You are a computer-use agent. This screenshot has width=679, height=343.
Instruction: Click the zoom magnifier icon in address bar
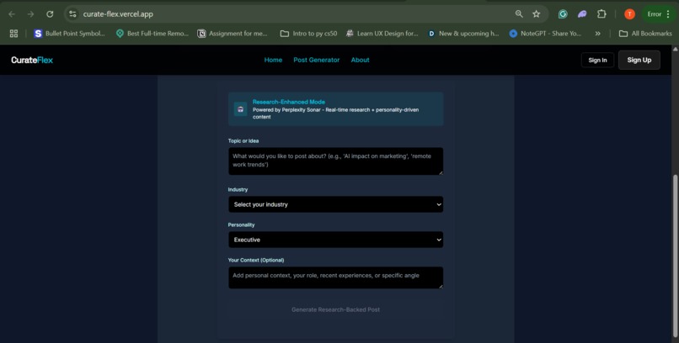519,14
